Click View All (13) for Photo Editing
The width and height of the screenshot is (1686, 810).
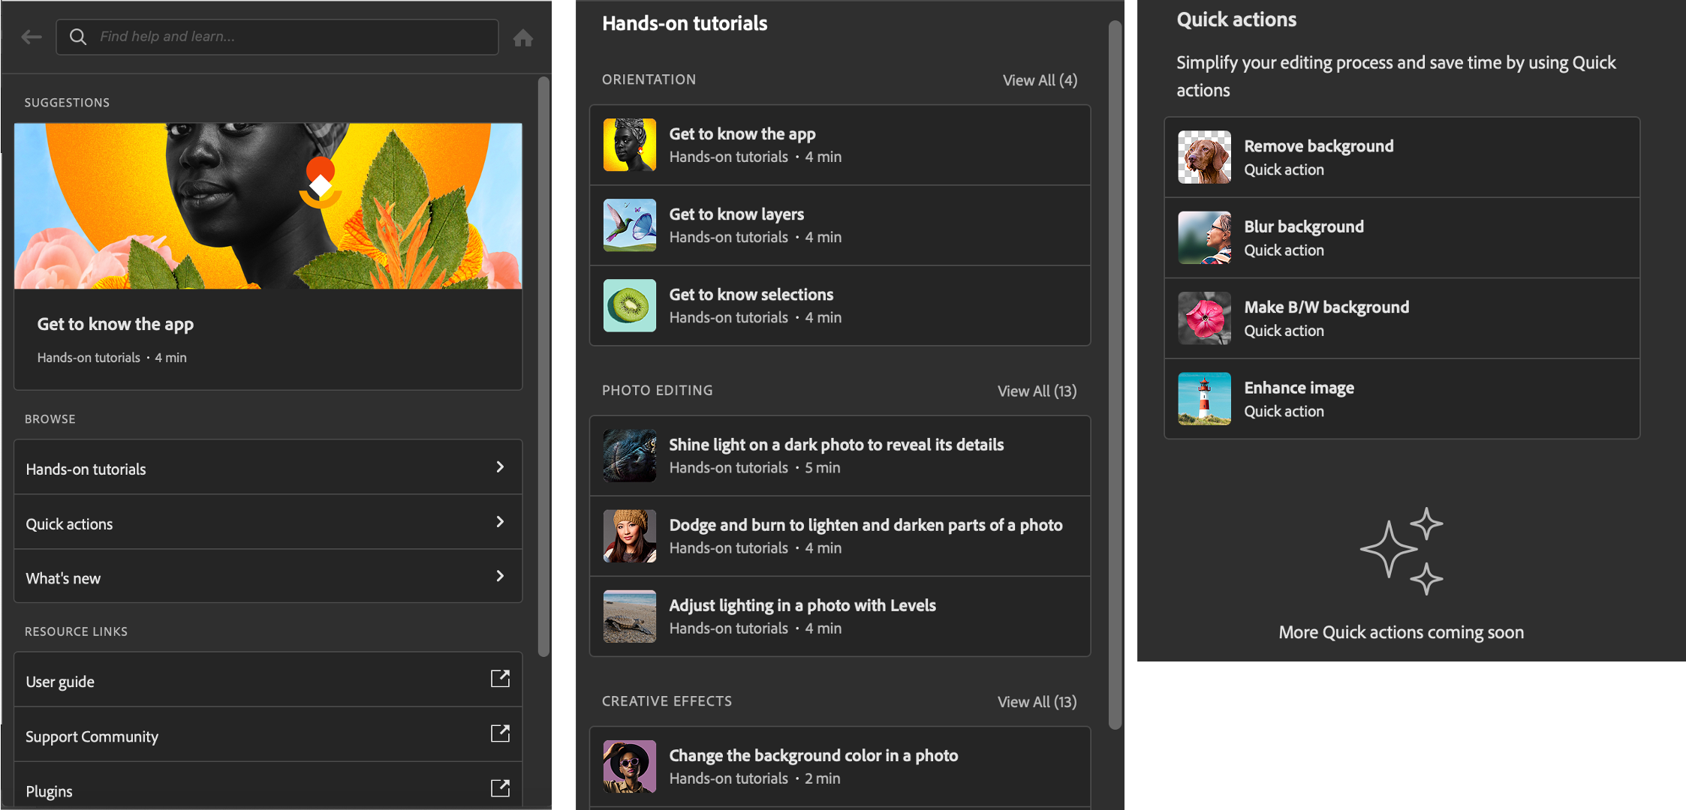[1037, 391]
